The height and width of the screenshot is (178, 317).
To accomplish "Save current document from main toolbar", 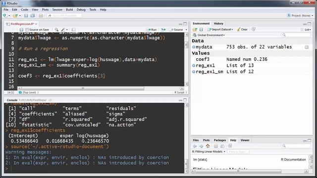I will (x=26, y=15).
